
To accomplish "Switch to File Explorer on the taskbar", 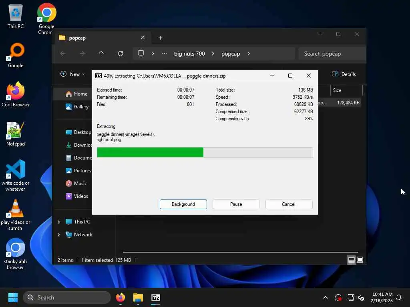I will 138,297.
